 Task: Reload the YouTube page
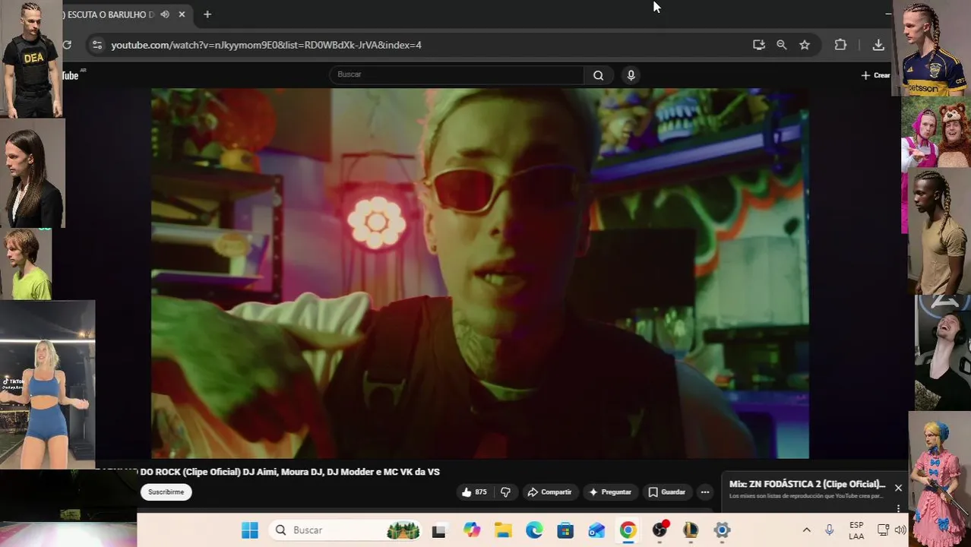(68, 45)
